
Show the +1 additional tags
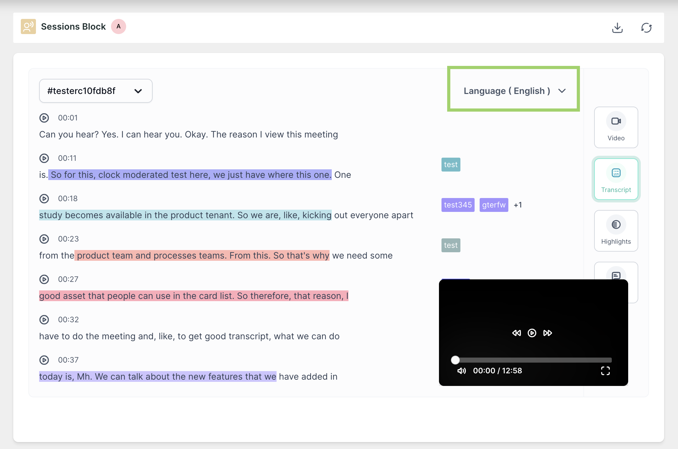pos(518,205)
